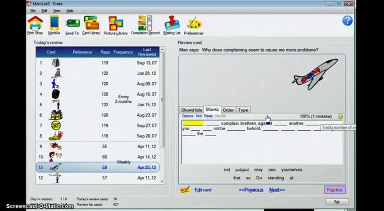Choose the word 'yourselves' from word bank
The image size is (384, 211).
(x=292, y=169)
